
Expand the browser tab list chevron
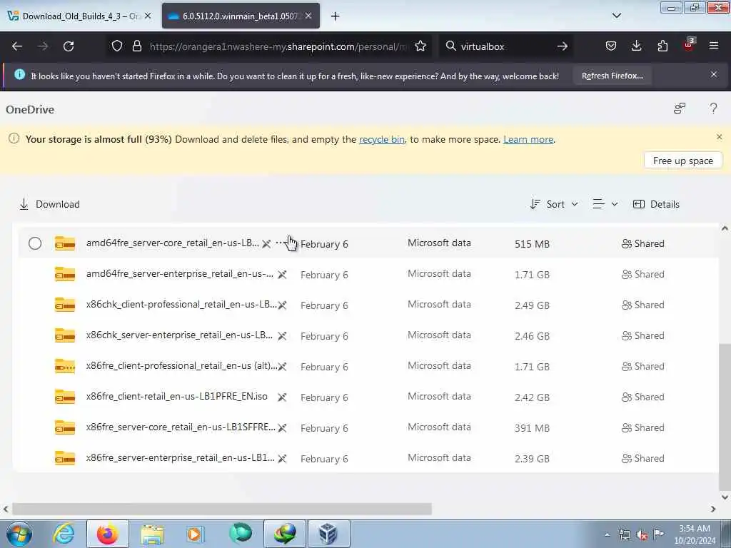click(616, 16)
